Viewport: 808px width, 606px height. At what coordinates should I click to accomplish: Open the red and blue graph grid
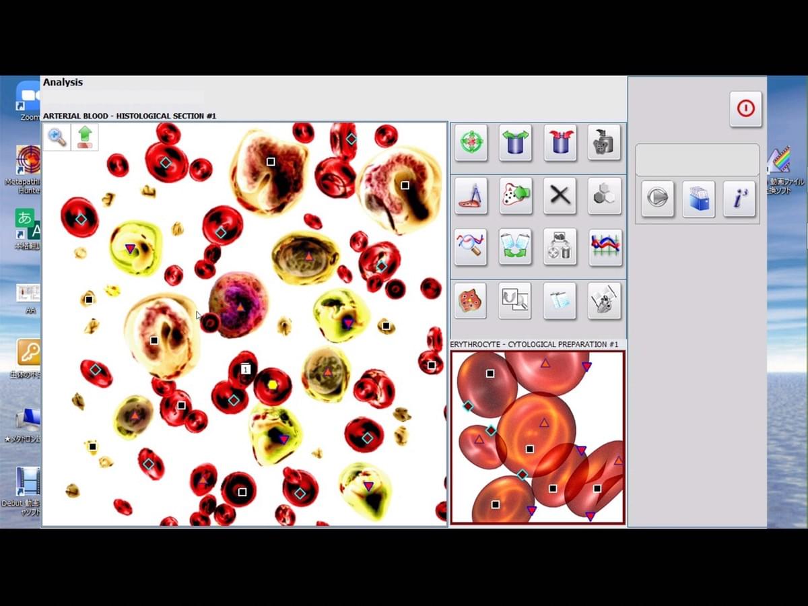click(x=604, y=246)
